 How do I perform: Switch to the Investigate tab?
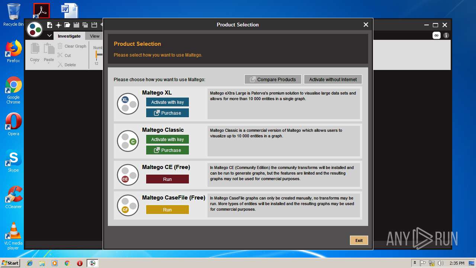[x=69, y=36]
